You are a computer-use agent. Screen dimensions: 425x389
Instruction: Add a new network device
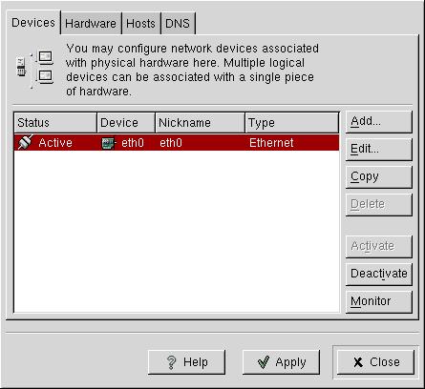click(379, 121)
